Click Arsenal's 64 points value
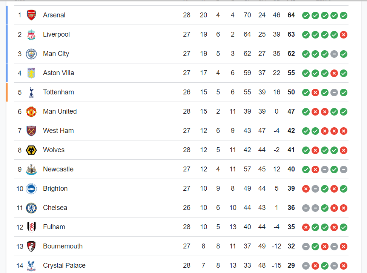Screen dimensions: 367x273 [x=291, y=15]
